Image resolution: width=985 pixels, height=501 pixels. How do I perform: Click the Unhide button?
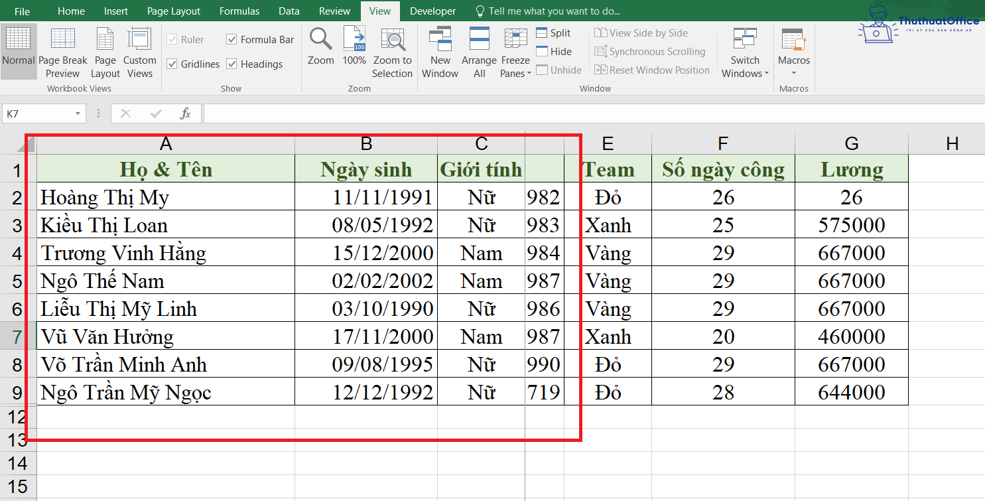click(x=558, y=70)
